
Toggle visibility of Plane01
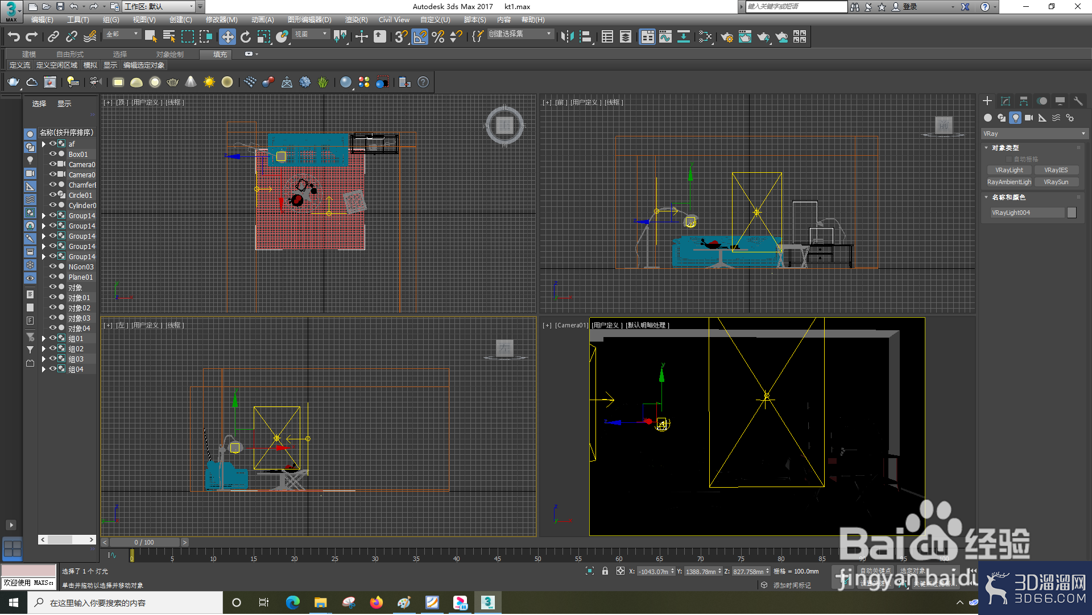pyautogui.click(x=53, y=277)
